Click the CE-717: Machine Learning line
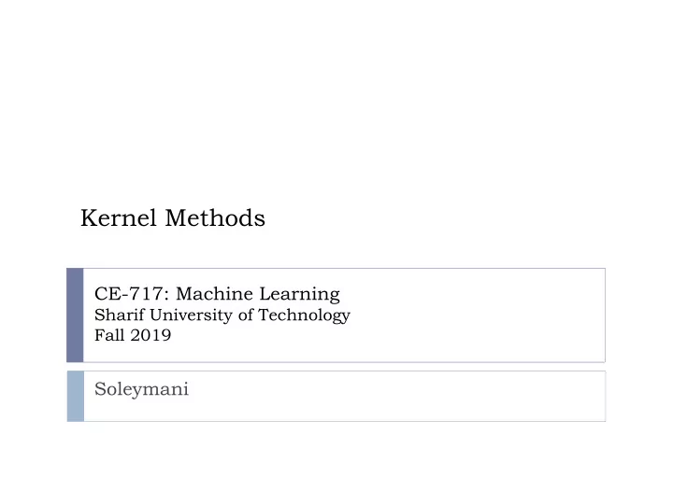The image size is (673, 504). (x=217, y=294)
